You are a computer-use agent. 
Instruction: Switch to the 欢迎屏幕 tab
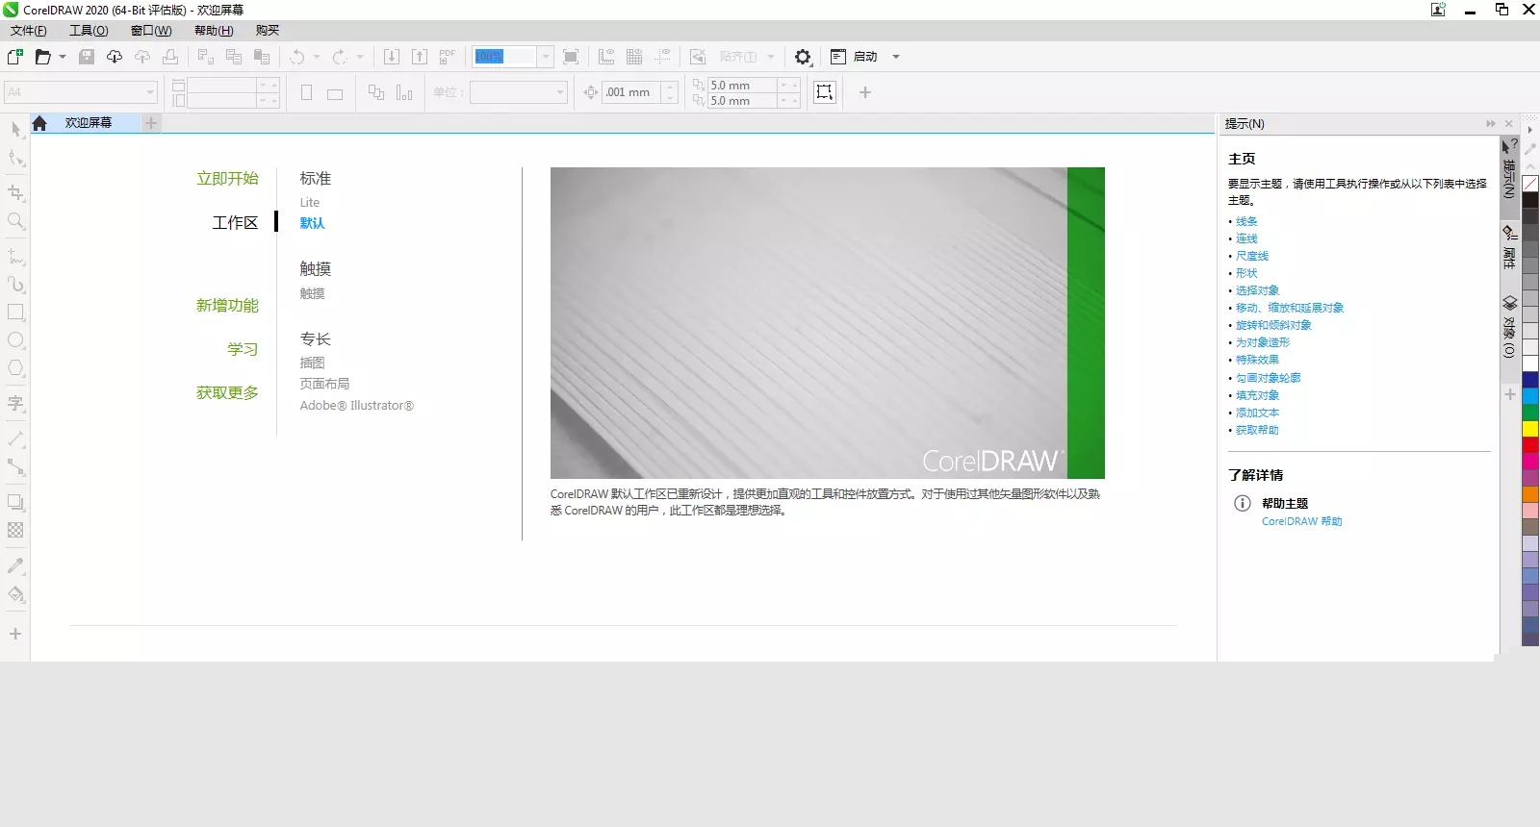tap(89, 123)
